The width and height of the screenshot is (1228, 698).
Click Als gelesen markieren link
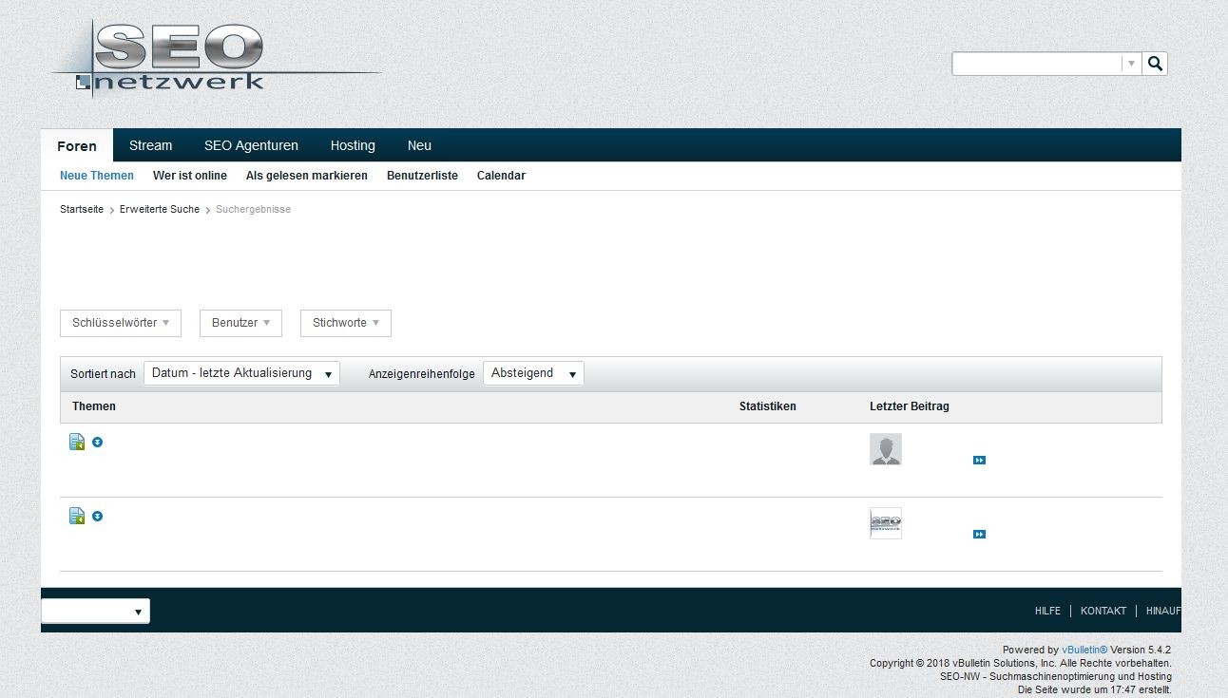pos(306,176)
